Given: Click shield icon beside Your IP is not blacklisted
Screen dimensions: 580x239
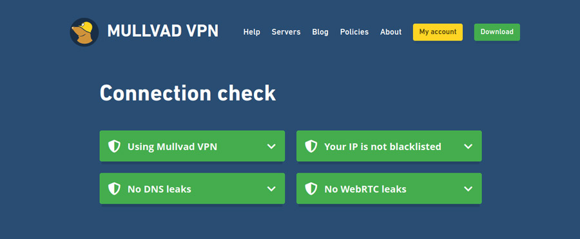Looking at the screenshot, I should 311,146.
